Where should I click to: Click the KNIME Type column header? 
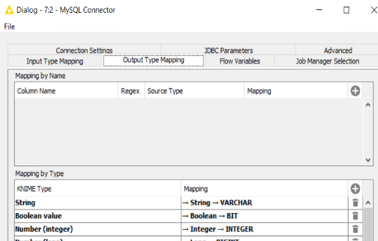(x=98, y=189)
